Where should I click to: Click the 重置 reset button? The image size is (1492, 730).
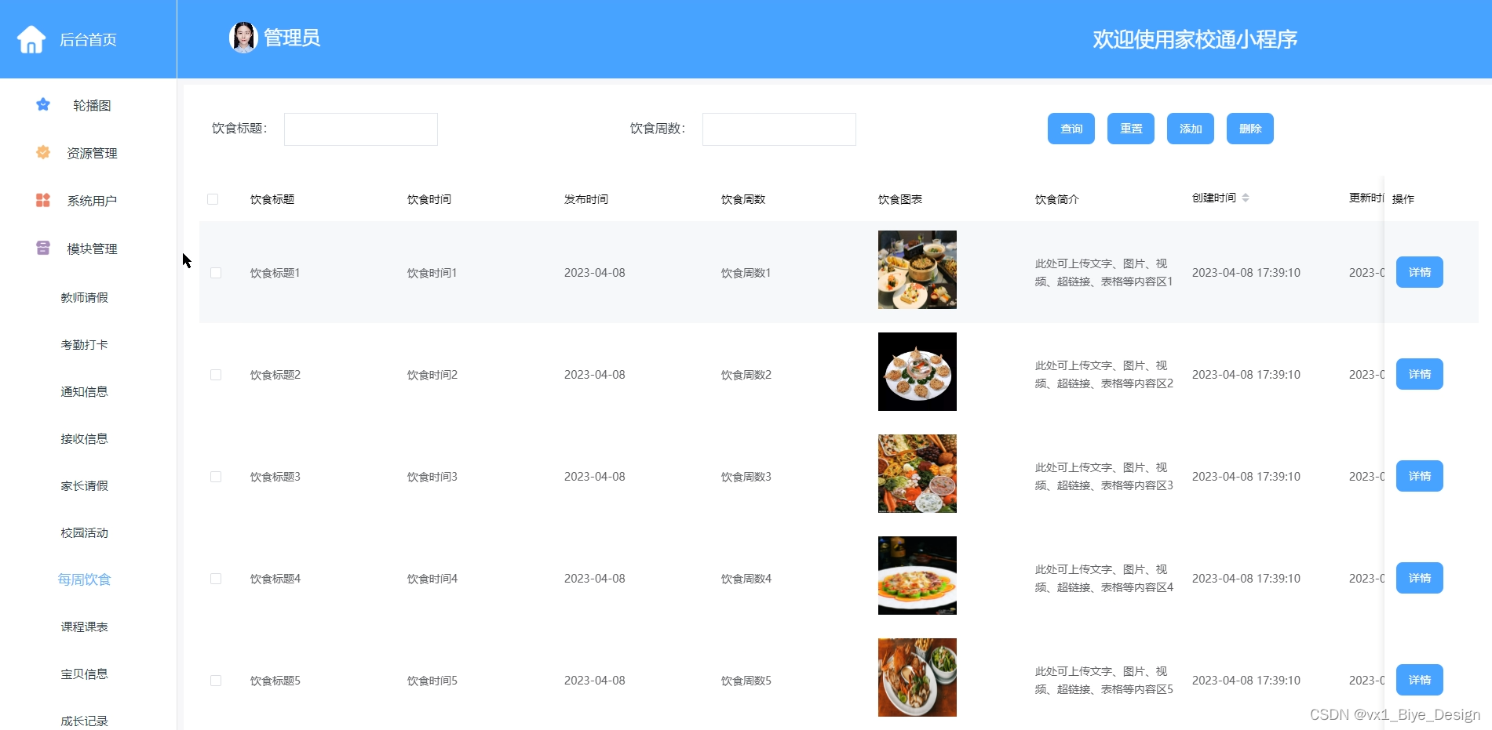pyautogui.click(x=1131, y=129)
